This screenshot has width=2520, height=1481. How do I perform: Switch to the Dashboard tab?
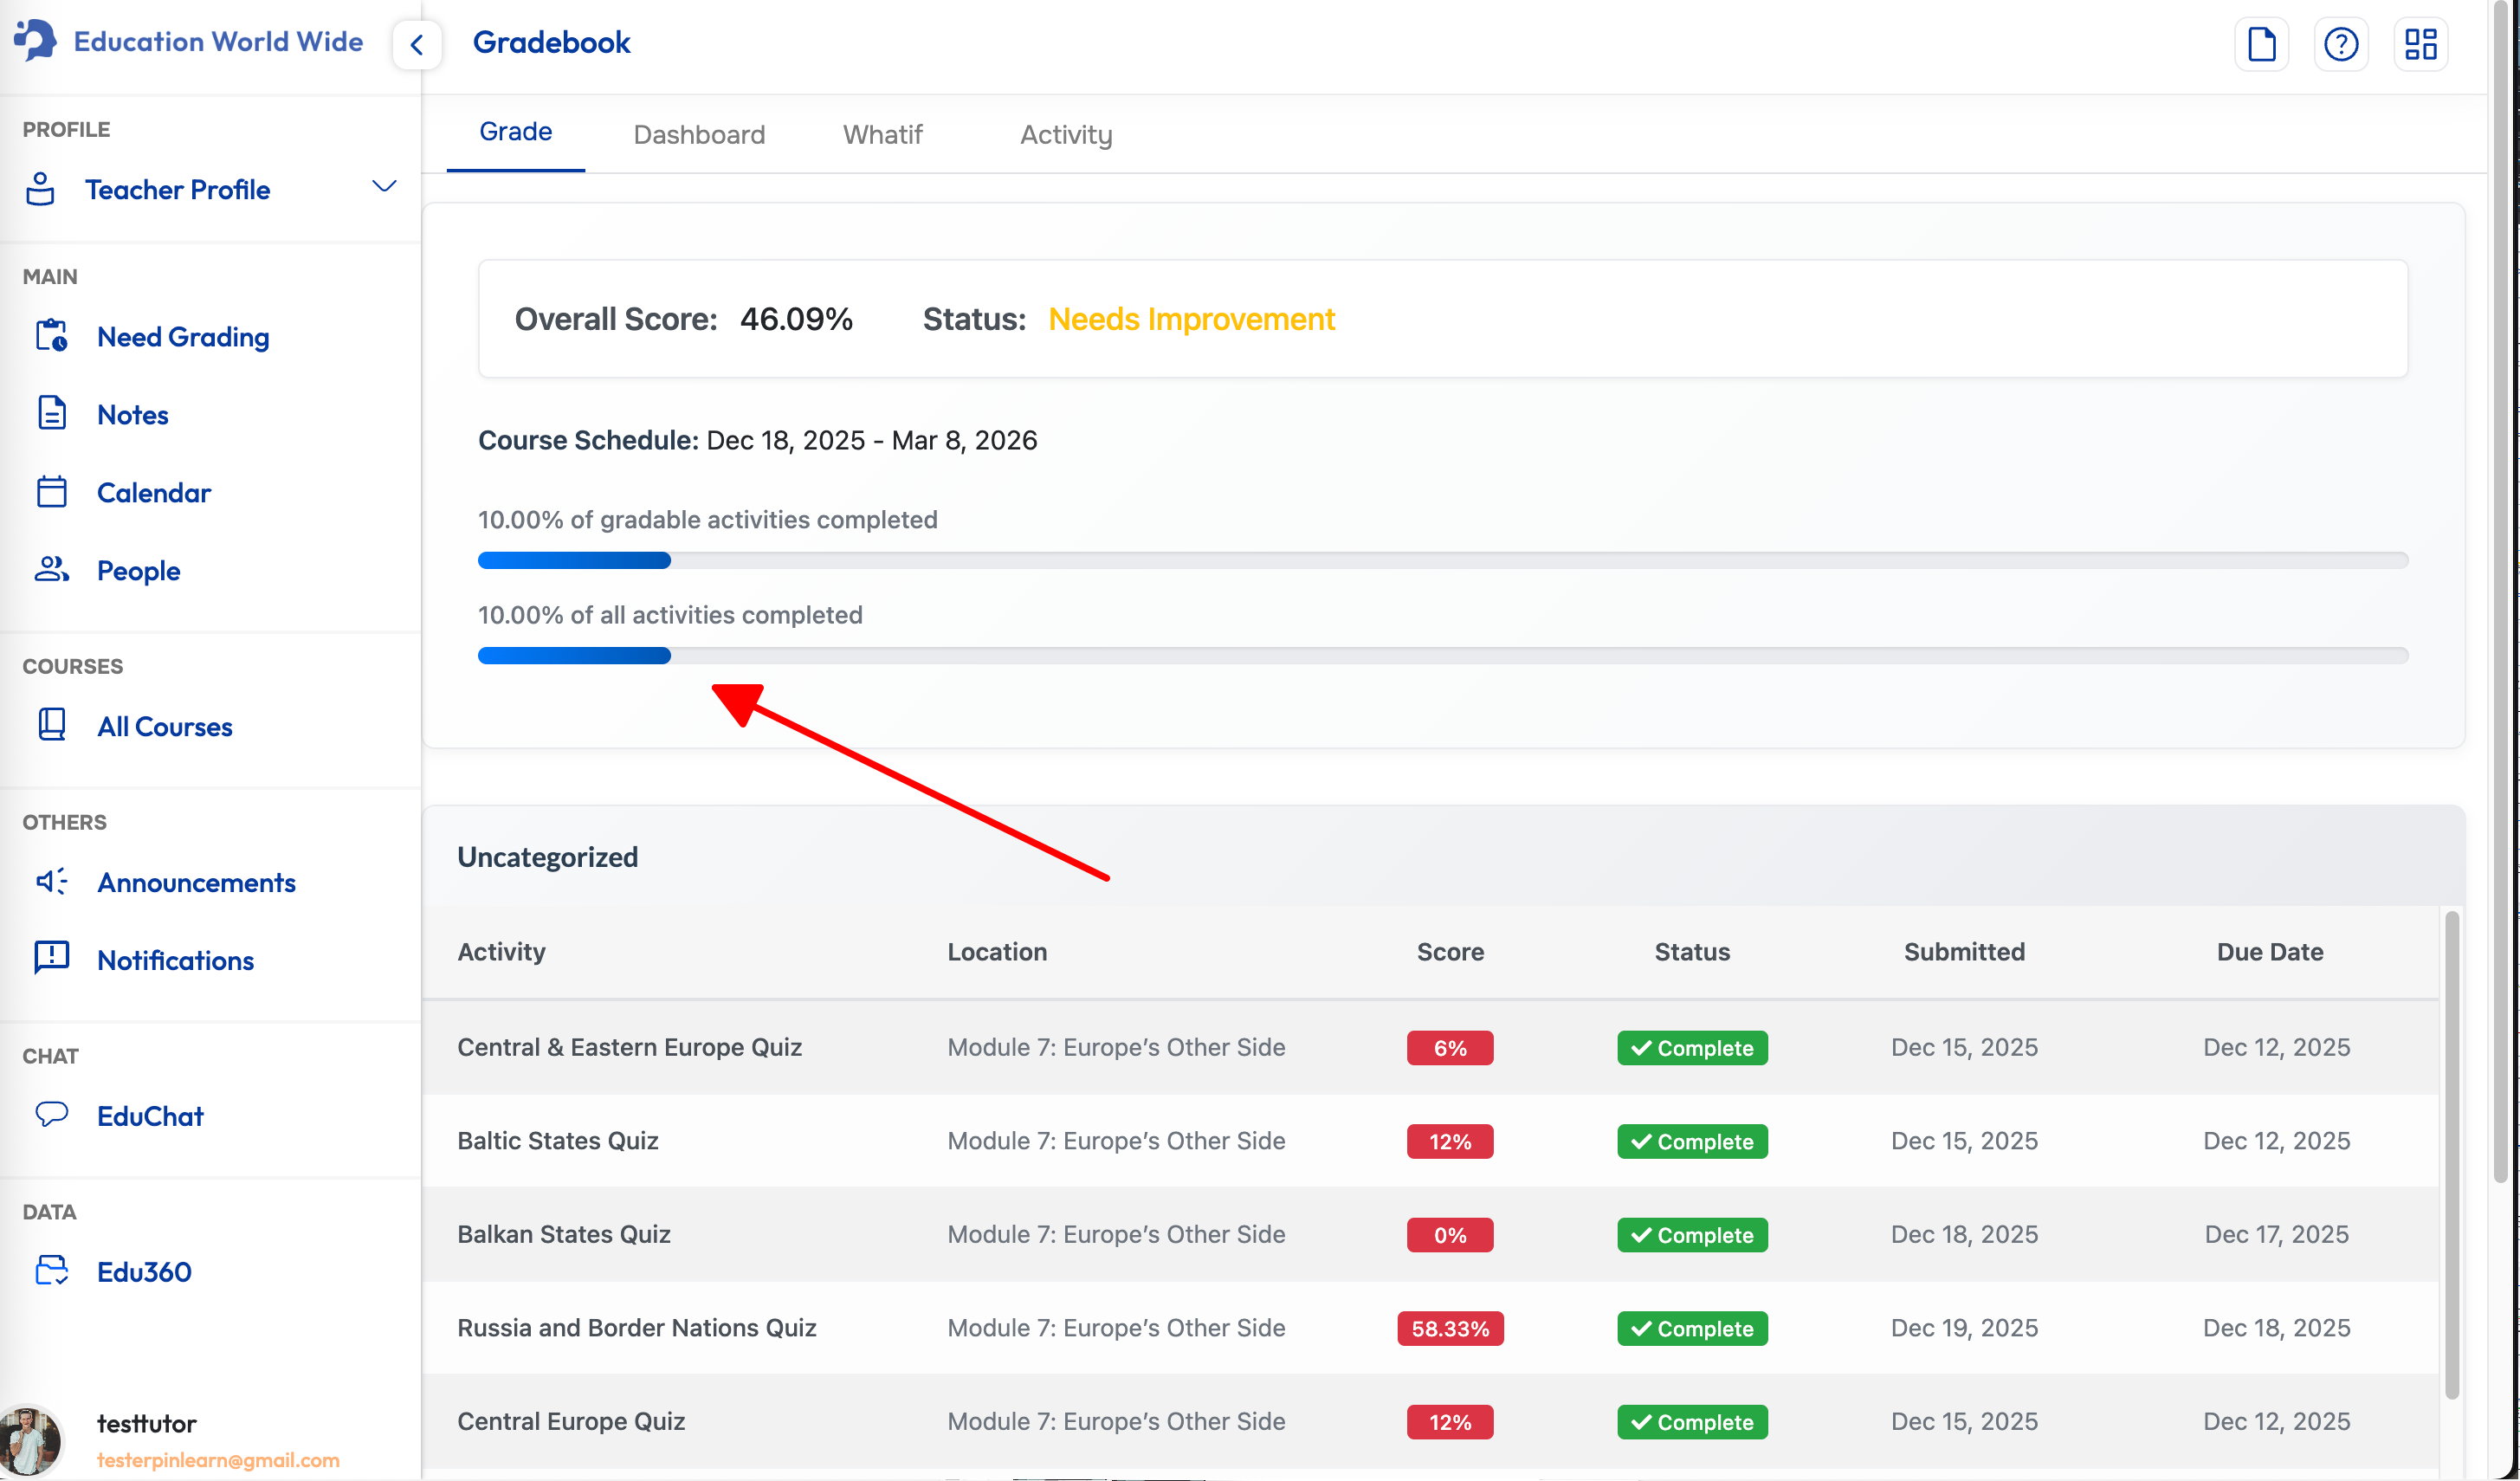(699, 135)
